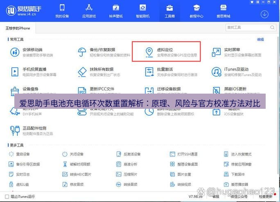Click 重启设备 in more tools
This screenshot has width=280, height=202.
tap(19, 154)
